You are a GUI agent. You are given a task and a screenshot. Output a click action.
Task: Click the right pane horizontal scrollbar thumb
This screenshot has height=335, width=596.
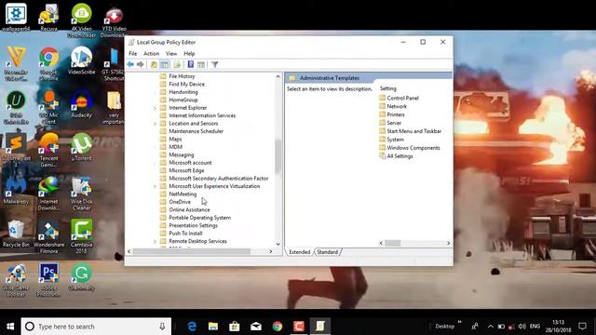[393, 243]
